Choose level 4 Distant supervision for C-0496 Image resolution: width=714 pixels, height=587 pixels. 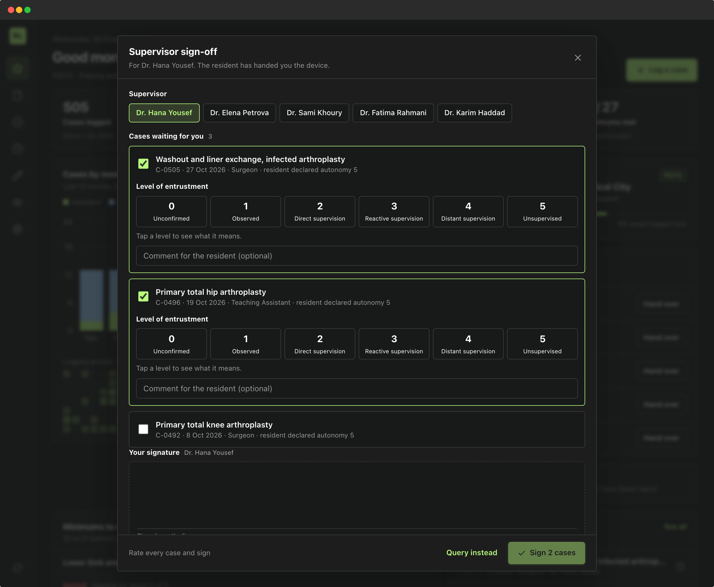tap(468, 344)
